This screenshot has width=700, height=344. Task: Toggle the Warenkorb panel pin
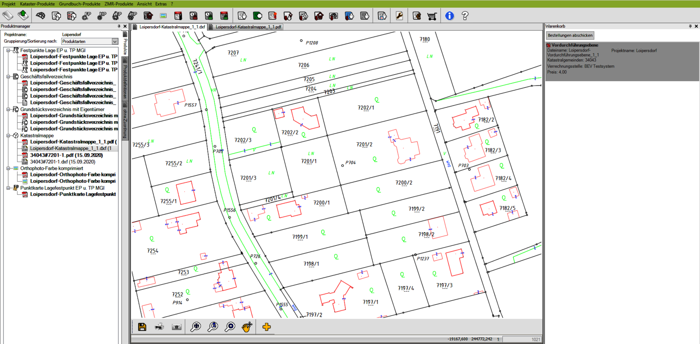click(690, 26)
